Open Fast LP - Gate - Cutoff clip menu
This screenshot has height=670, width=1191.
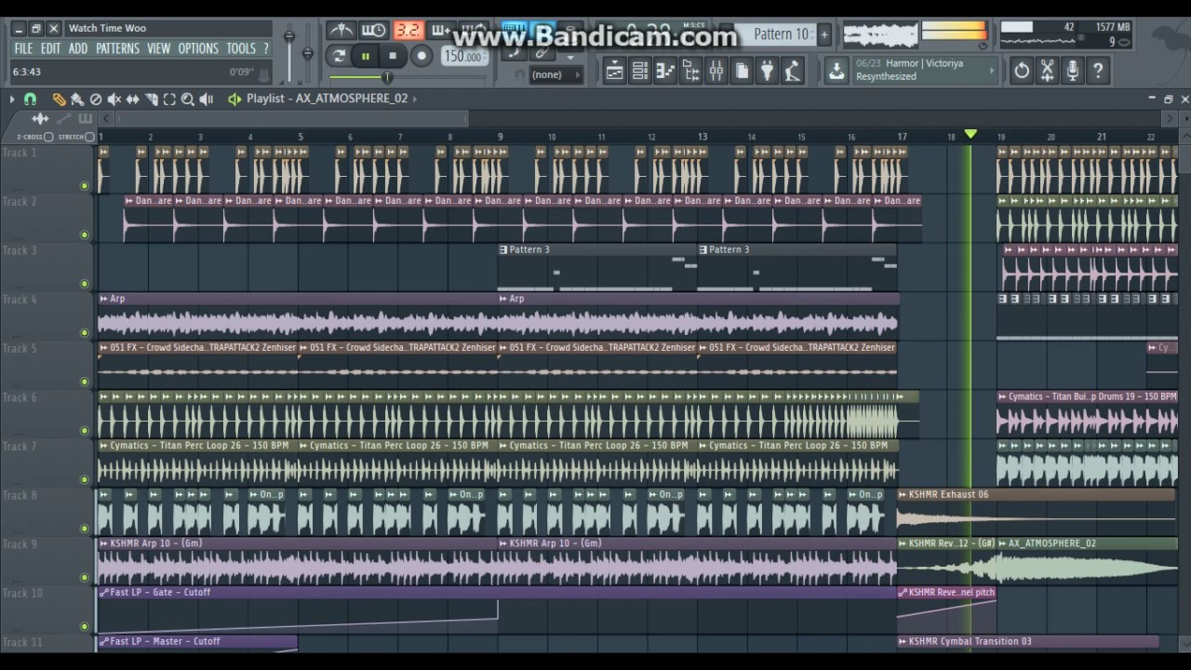(x=103, y=592)
